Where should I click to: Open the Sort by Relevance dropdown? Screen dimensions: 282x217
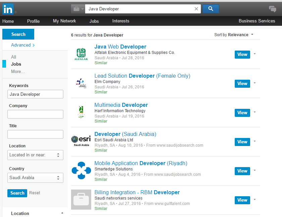click(234, 35)
